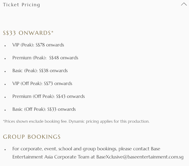
Task: Click the bullet beside Premium (Off Peak)
Action: [x=5, y=97]
